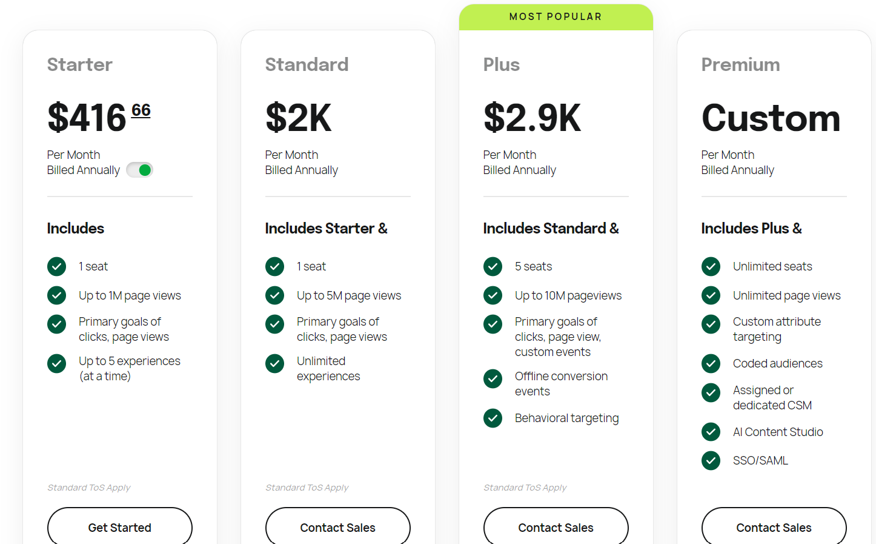Screen dimensions: 876x544
Task: Click checkmark beside SSO/SAML
Action: [711, 461]
